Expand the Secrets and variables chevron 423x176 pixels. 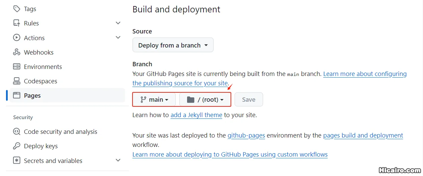coord(118,160)
